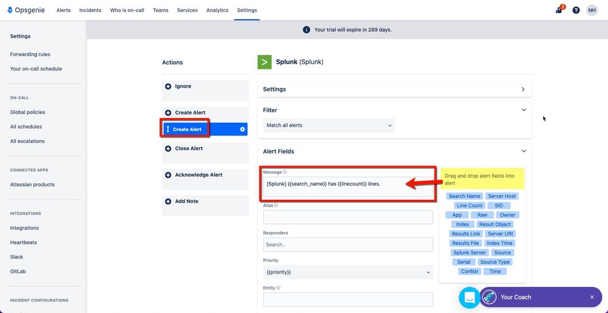Open Atlassian products in sidebar

pyautogui.click(x=32, y=185)
